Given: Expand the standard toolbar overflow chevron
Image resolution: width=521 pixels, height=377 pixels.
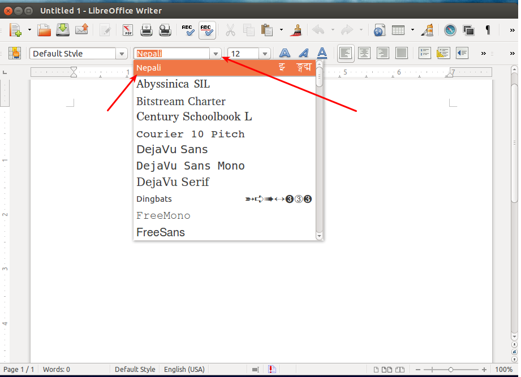Looking at the screenshot, I should coord(512,30).
